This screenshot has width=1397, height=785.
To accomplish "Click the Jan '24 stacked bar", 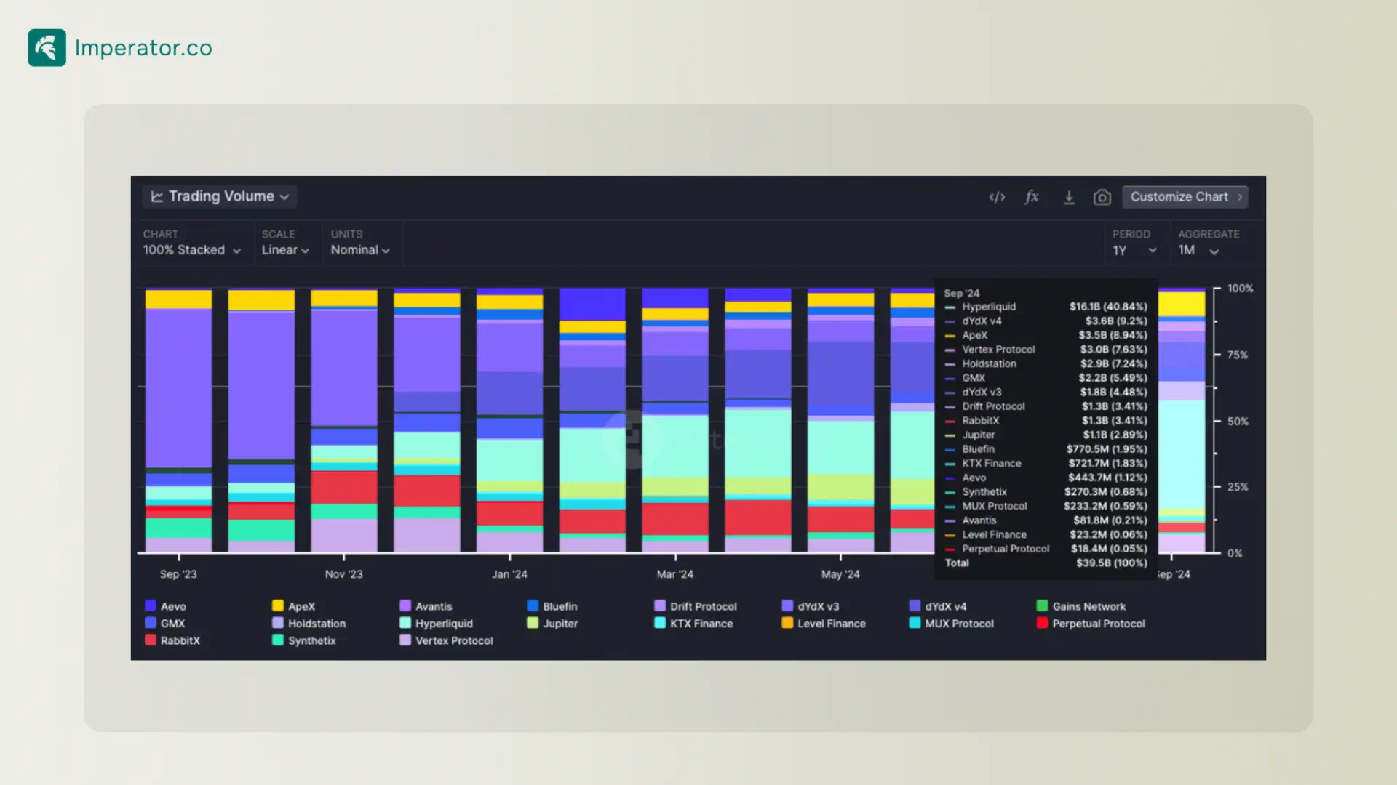I will pos(509,420).
